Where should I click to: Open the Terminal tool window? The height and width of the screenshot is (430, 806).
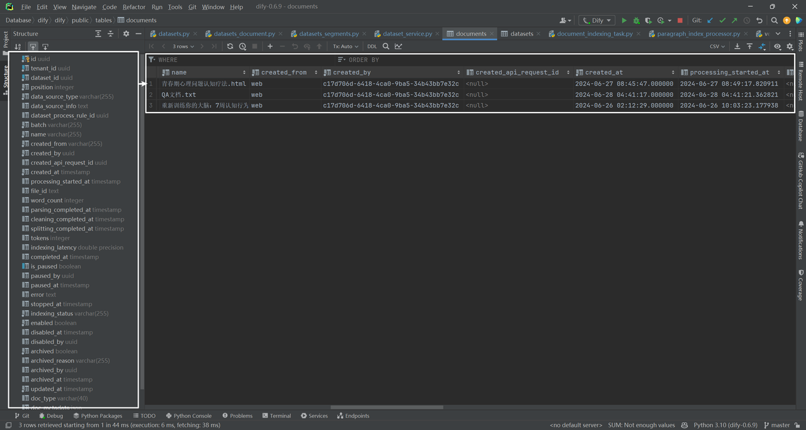pyautogui.click(x=276, y=416)
